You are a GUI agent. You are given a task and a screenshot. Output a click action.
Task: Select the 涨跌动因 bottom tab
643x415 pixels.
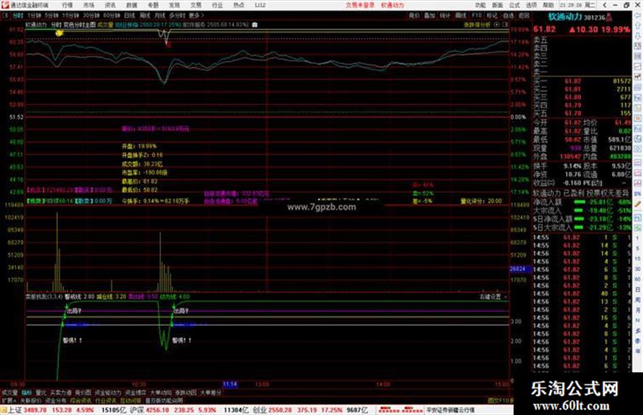tap(186, 393)
